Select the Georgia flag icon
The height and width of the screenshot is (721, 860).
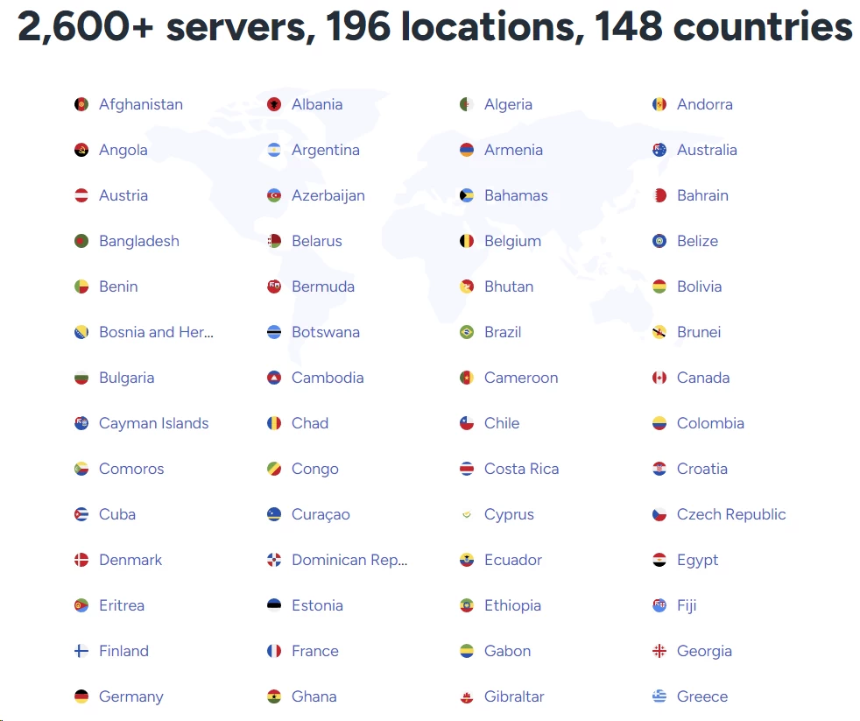coord(659,651)
